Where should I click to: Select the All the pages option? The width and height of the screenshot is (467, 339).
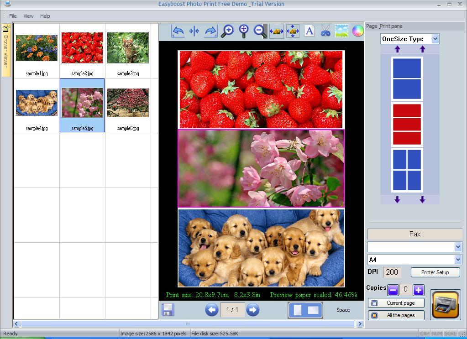click(x=395, y=315)
